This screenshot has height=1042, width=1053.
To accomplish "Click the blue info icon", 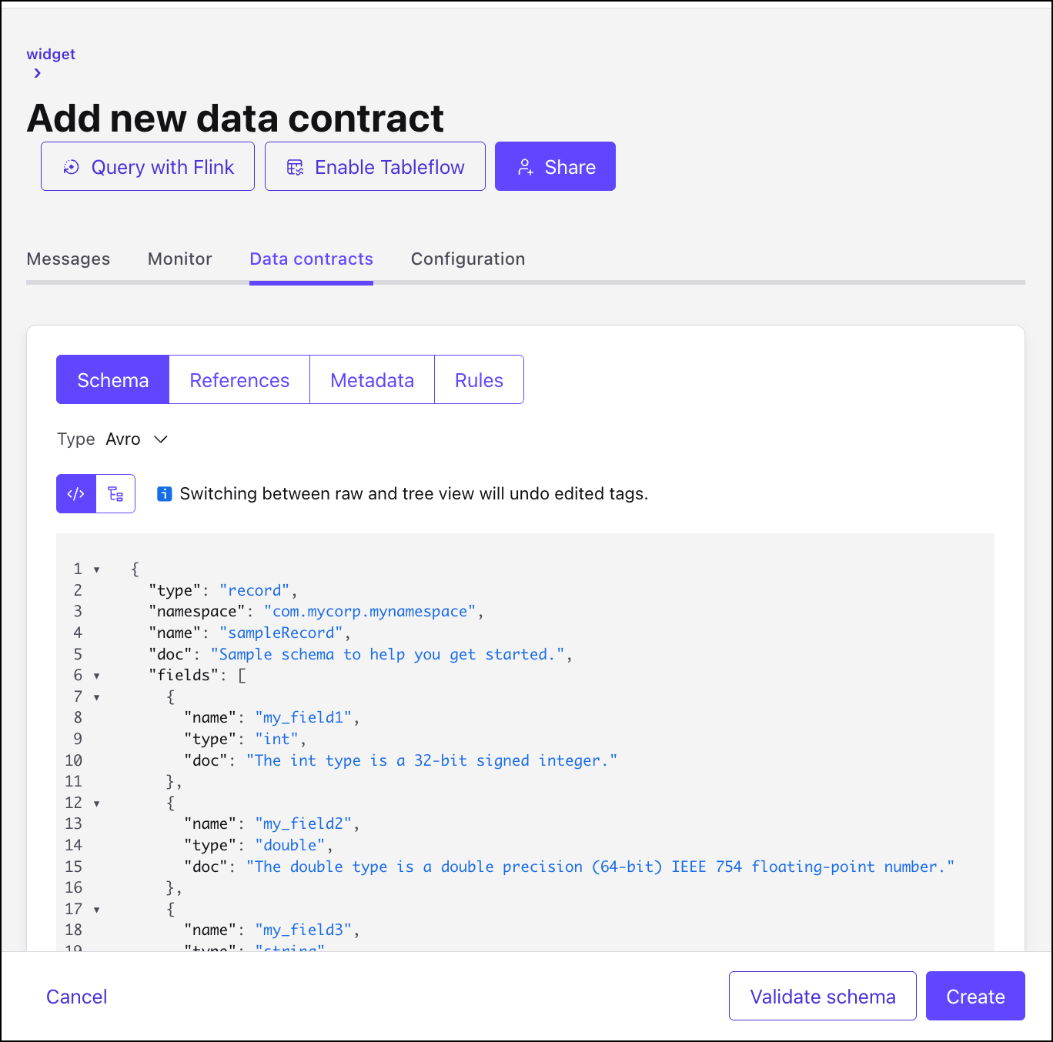I will pos(164,494).
